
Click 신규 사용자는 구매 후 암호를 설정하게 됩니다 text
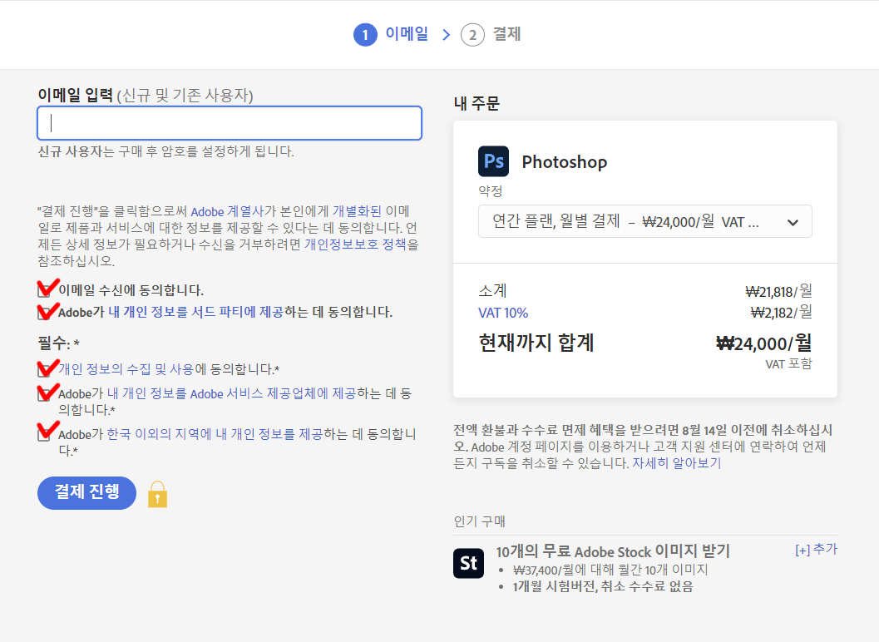pos(166,151)
